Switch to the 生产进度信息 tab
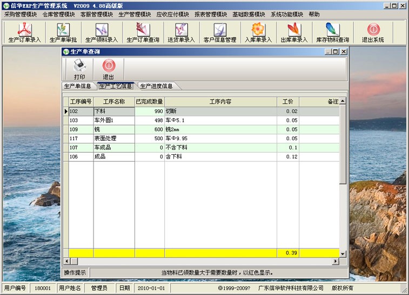The width and height of the screenshot is (409, 295). click(157, 86)
